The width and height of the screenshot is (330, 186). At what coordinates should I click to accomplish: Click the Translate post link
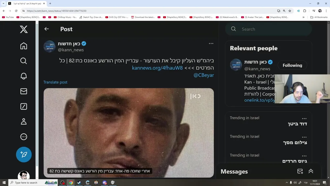pyautogui.click(x=55, y=82)
